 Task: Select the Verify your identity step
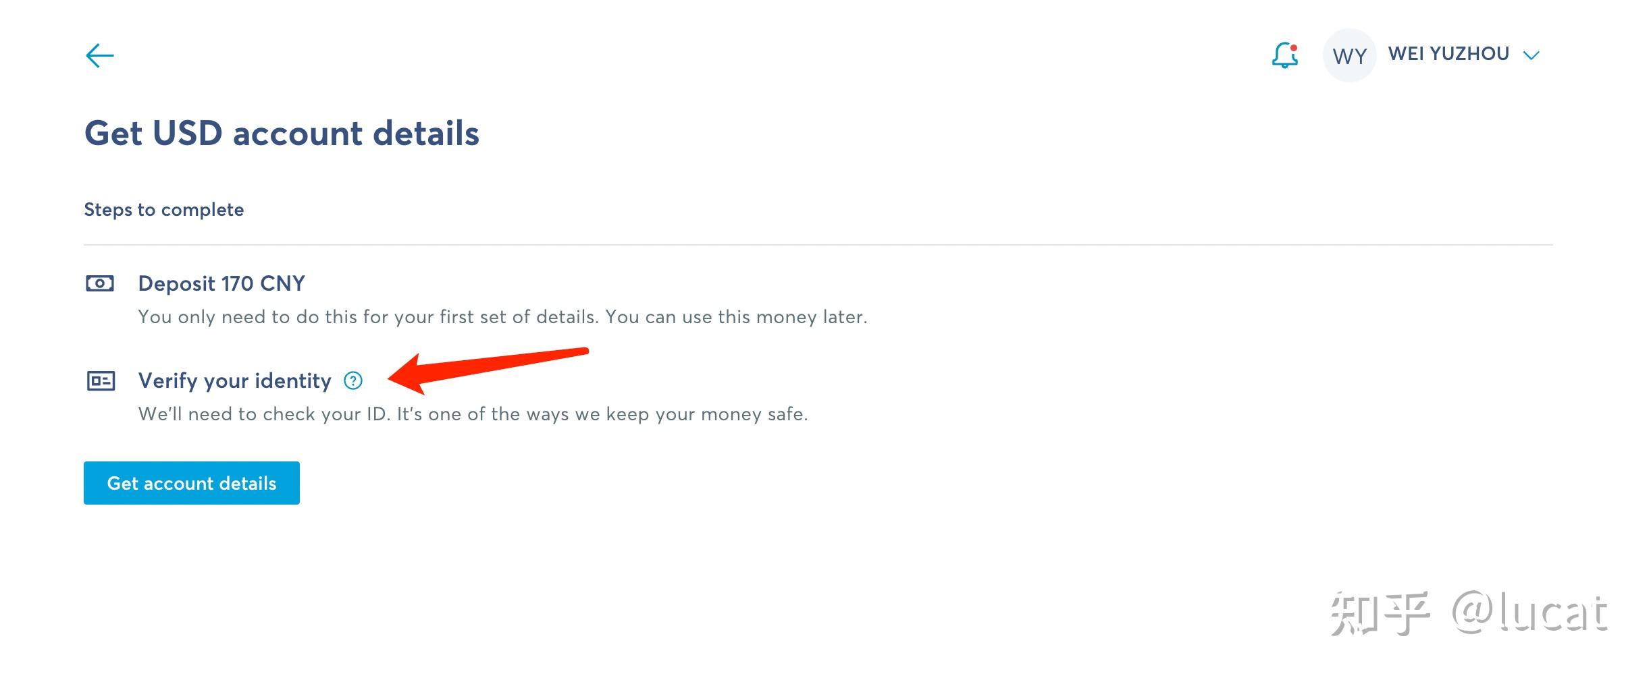tap(235, 381)
